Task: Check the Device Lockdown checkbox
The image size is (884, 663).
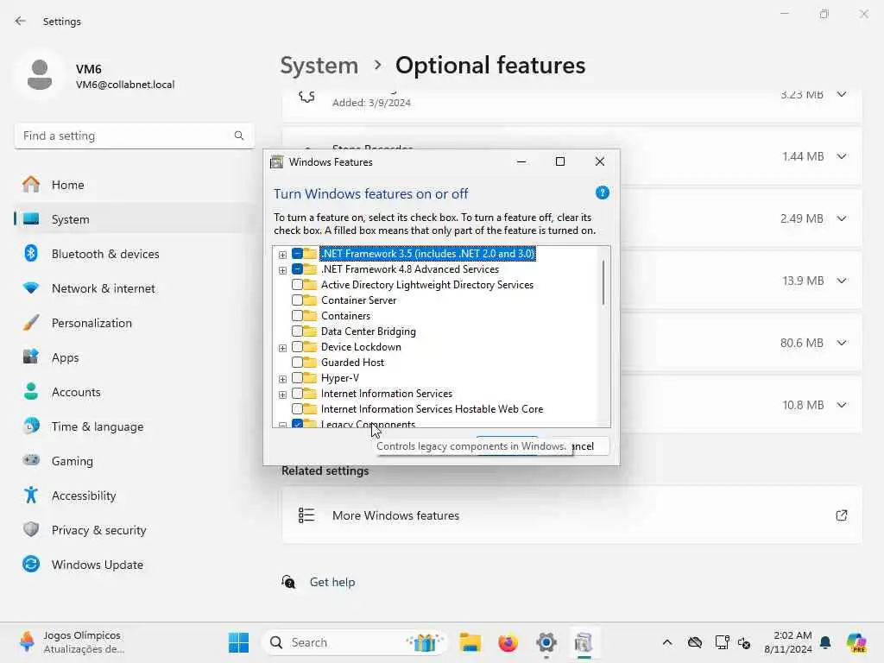Action: pos(297,347)
